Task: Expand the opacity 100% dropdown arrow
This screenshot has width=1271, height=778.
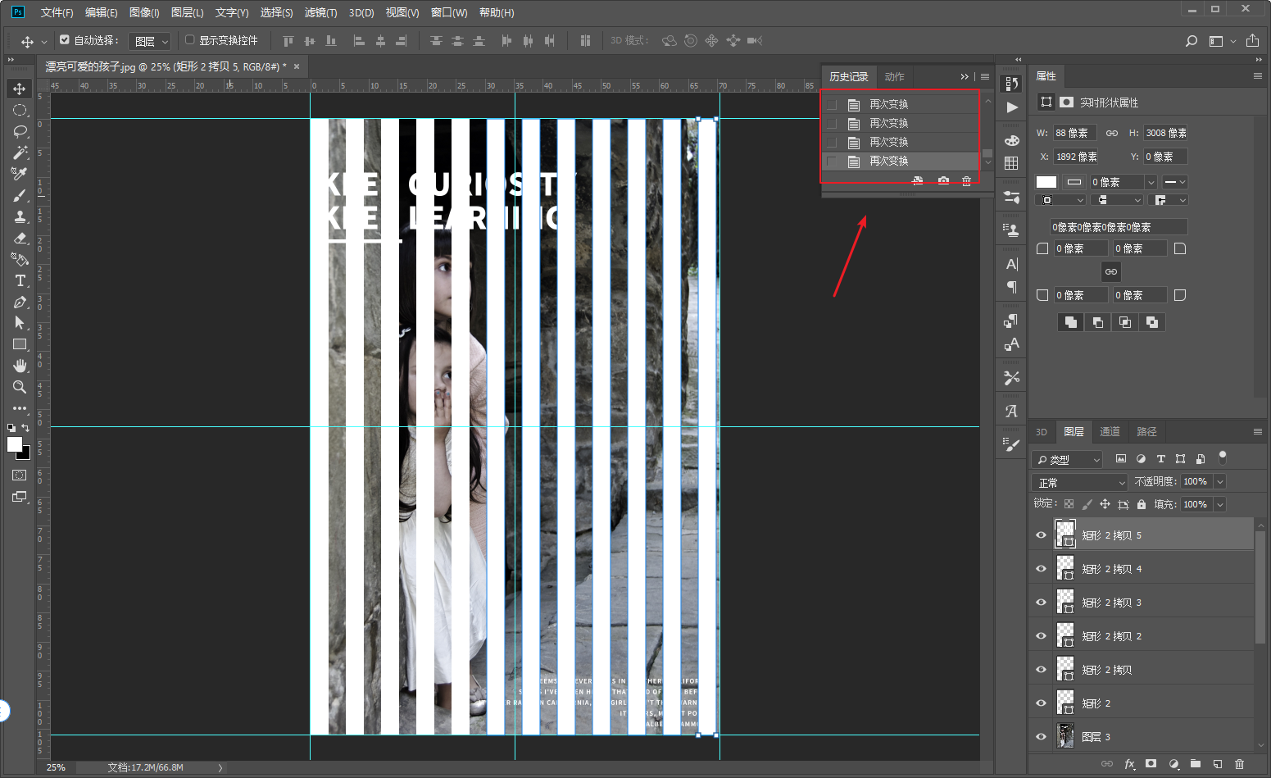Action: pos(1219,482)
